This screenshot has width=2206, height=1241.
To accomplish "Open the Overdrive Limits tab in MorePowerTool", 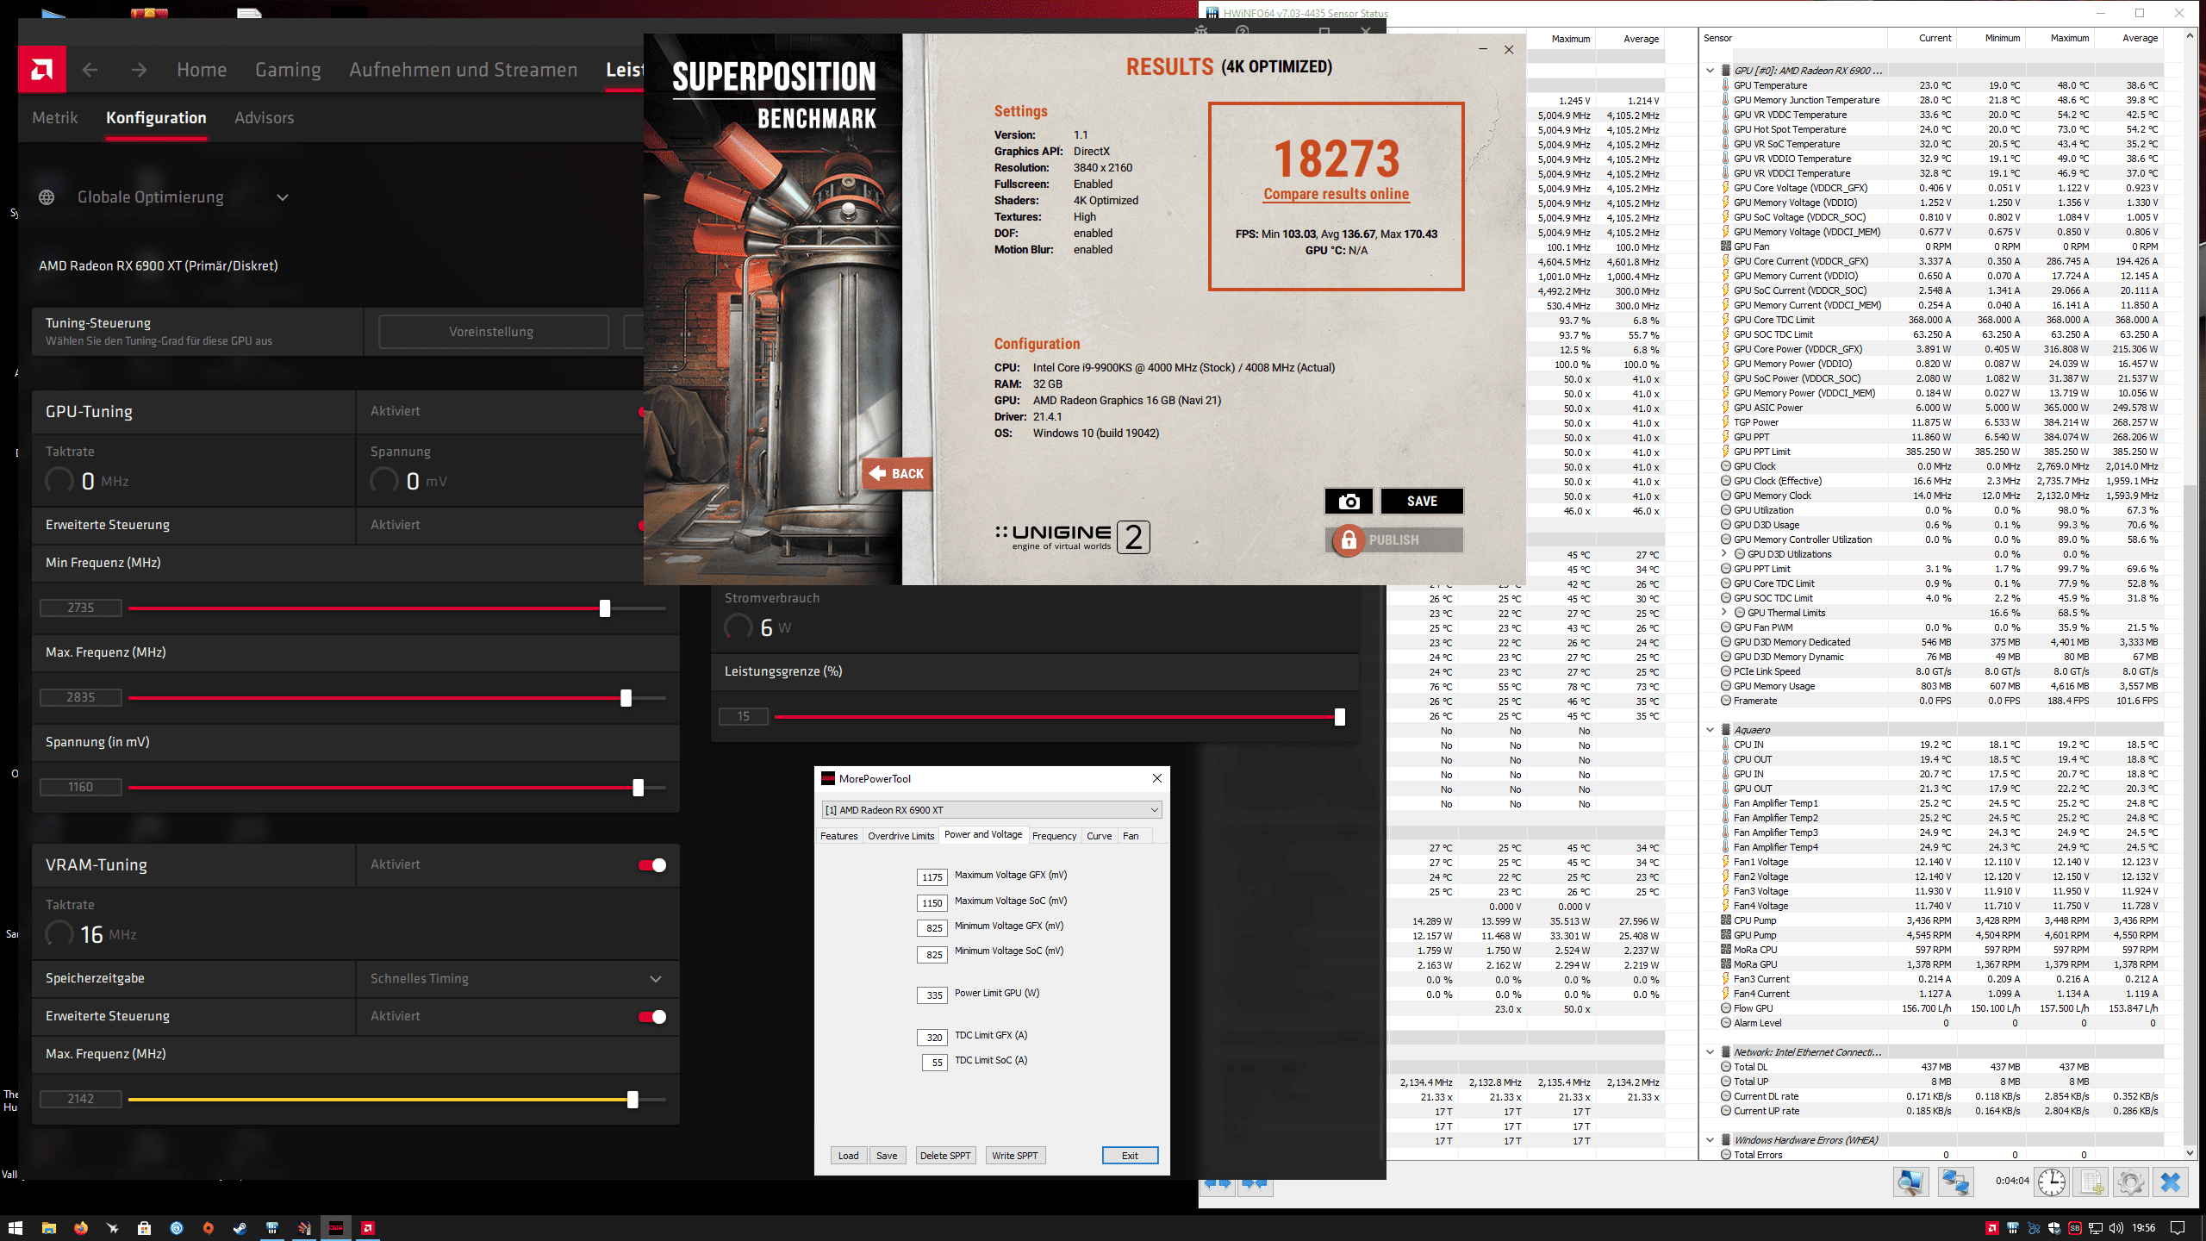I will [900, 836].
